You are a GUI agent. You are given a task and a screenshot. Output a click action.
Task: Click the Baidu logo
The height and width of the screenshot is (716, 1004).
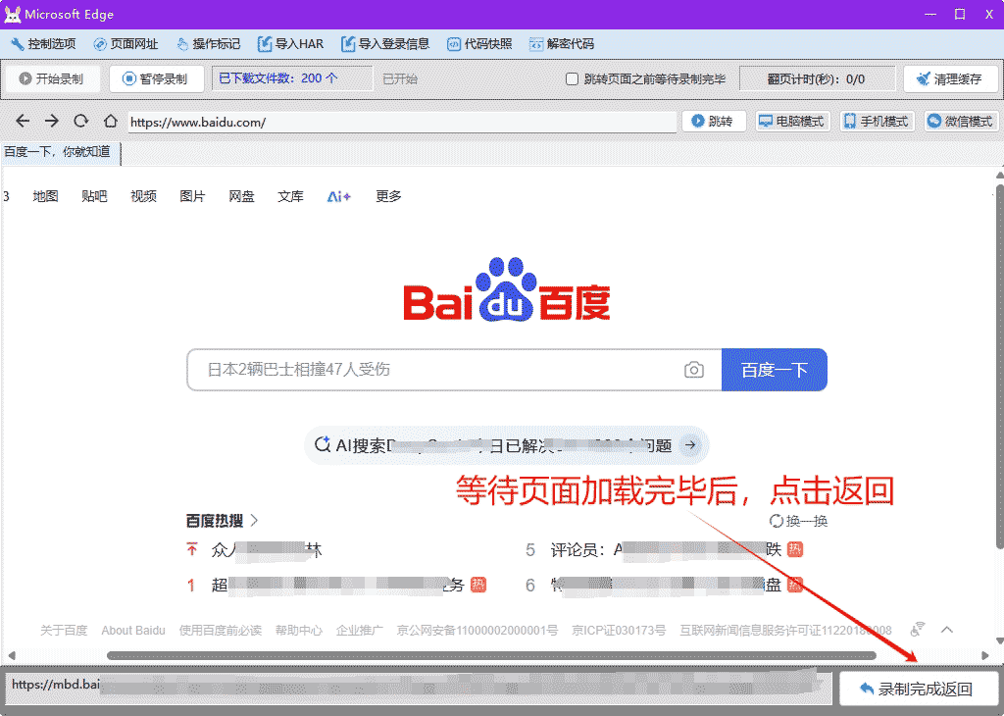pyautogui.click(x=507, y=289)
